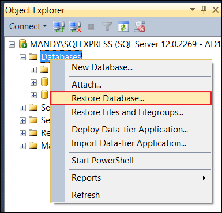222x213 pixels.
Task: Expand the first folder under Databases
Action: coord(33,70)
